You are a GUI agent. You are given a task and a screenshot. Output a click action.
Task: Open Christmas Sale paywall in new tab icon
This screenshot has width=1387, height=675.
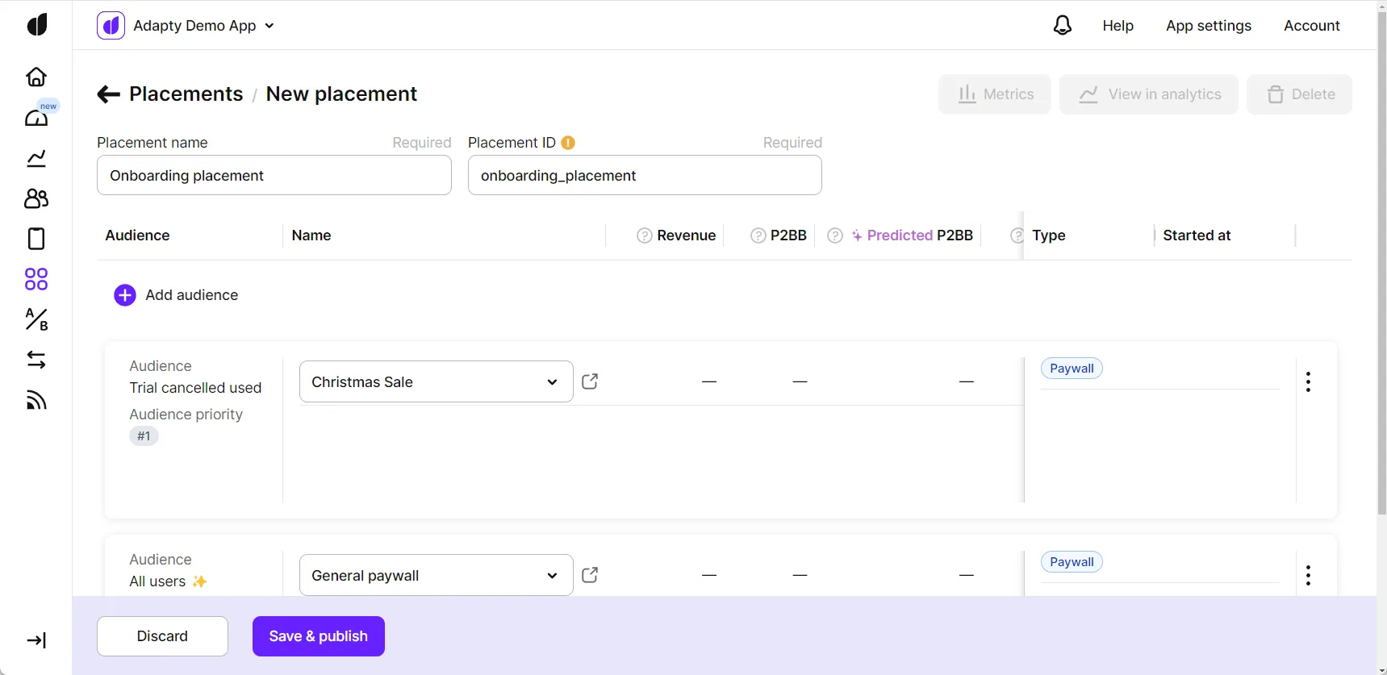(590, 381)
